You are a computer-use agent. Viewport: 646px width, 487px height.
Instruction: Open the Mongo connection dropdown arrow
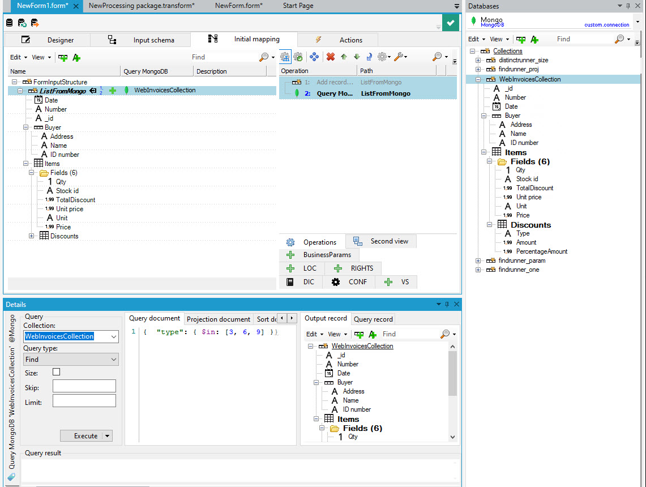(x=638, y=22)
